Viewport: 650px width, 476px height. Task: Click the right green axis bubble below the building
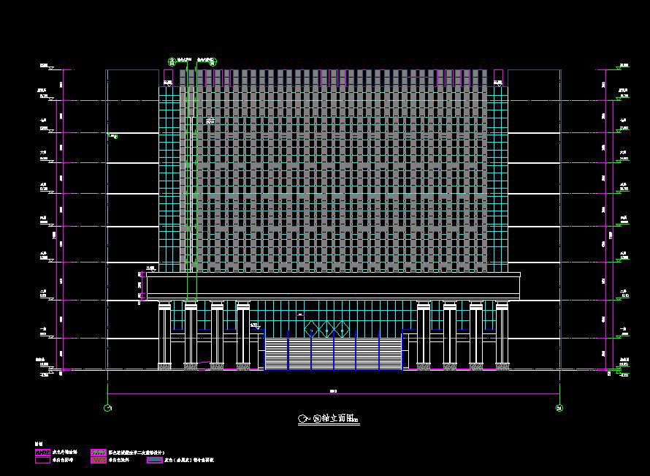coord(559,408)
